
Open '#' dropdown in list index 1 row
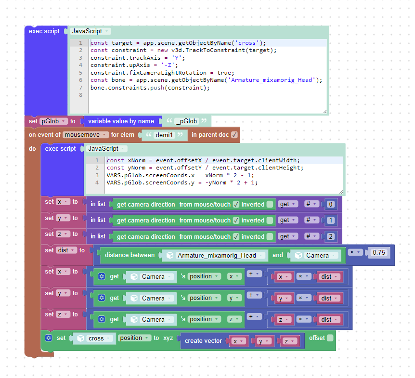tap(311, 220)
